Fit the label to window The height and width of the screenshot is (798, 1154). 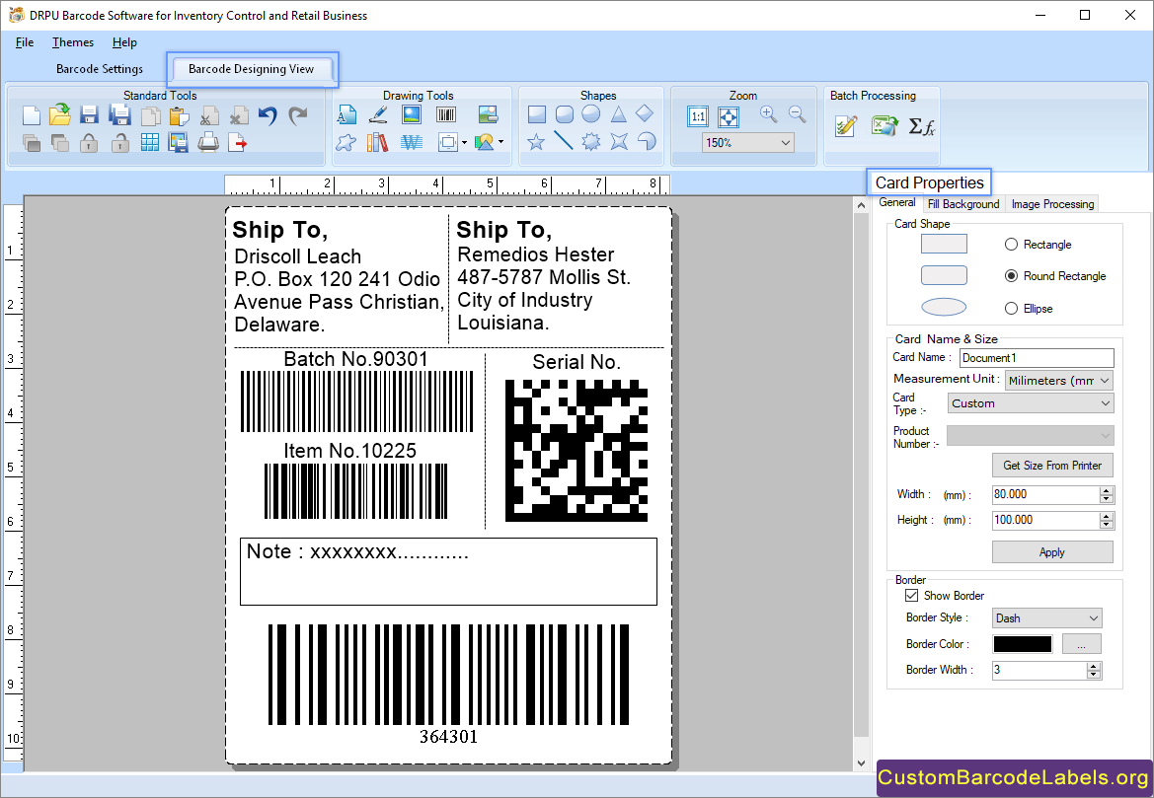pos(728,116)
